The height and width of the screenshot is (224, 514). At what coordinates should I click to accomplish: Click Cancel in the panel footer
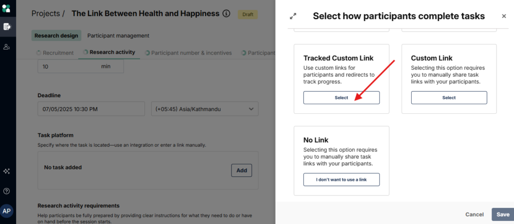(x=474, y=214)
